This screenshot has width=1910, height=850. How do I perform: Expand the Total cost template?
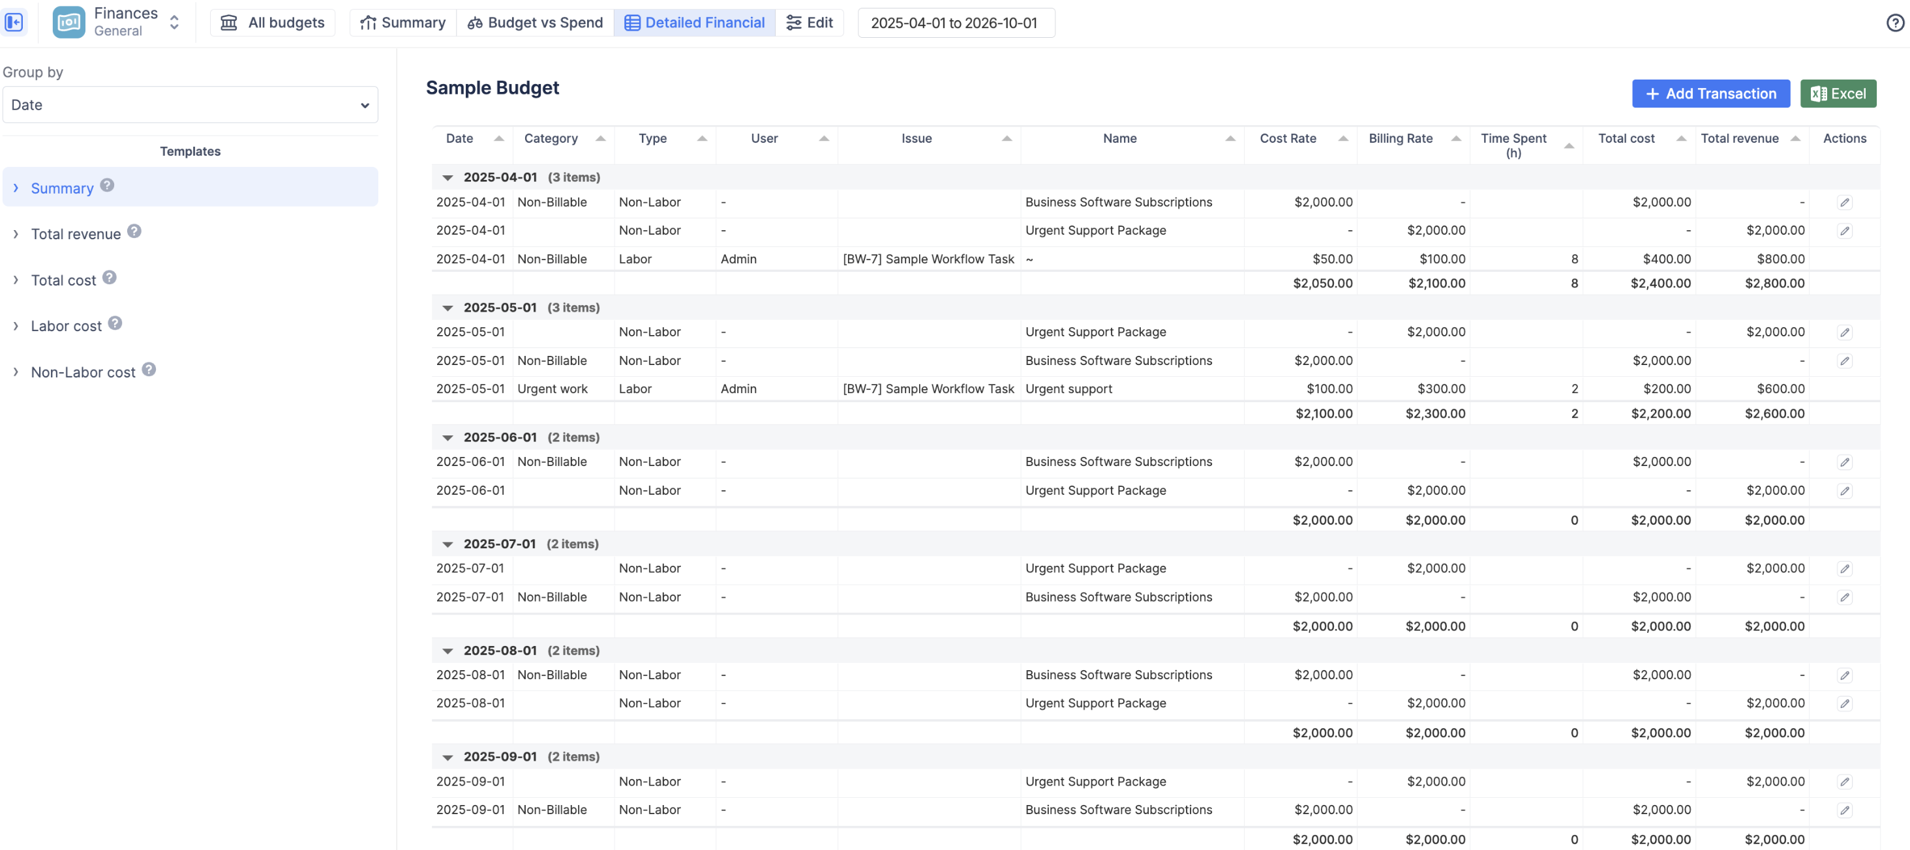coord(16,280)
